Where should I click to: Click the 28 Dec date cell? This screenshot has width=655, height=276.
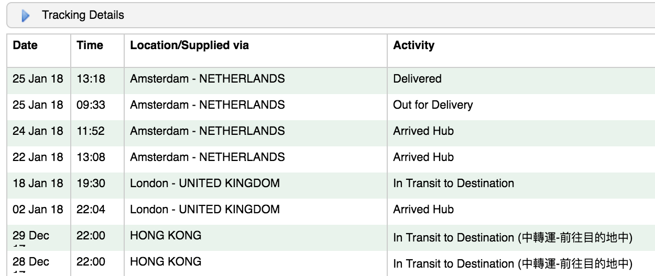coord(31,262)
